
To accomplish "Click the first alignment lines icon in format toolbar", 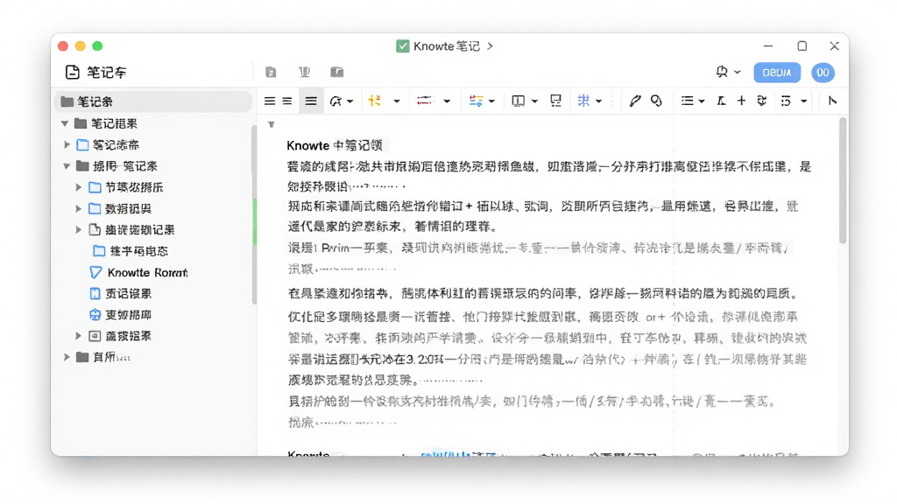I will point(270,101).
